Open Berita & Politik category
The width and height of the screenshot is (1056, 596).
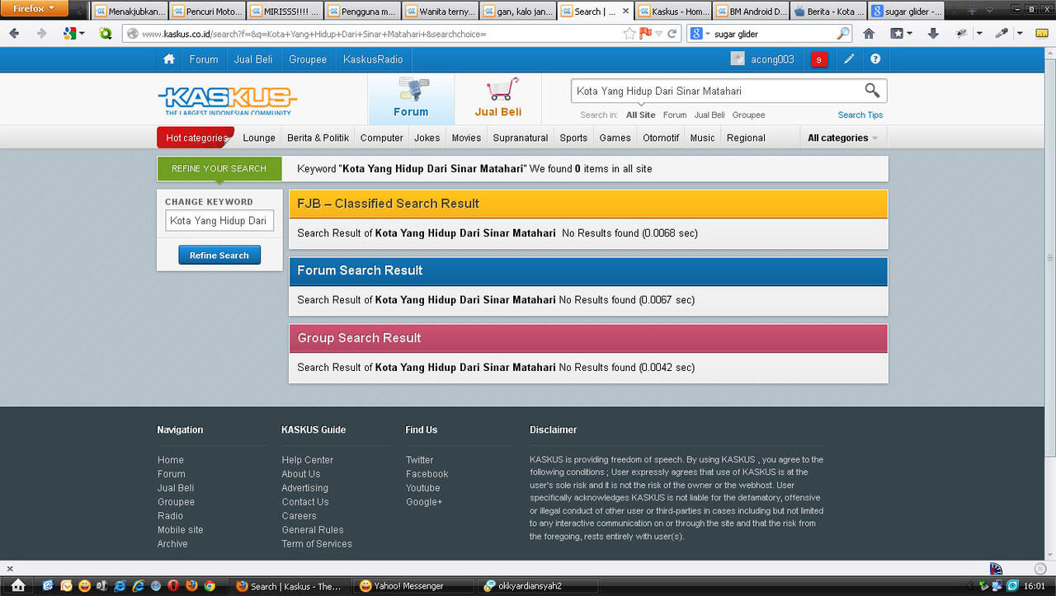(x=318, y=138)
